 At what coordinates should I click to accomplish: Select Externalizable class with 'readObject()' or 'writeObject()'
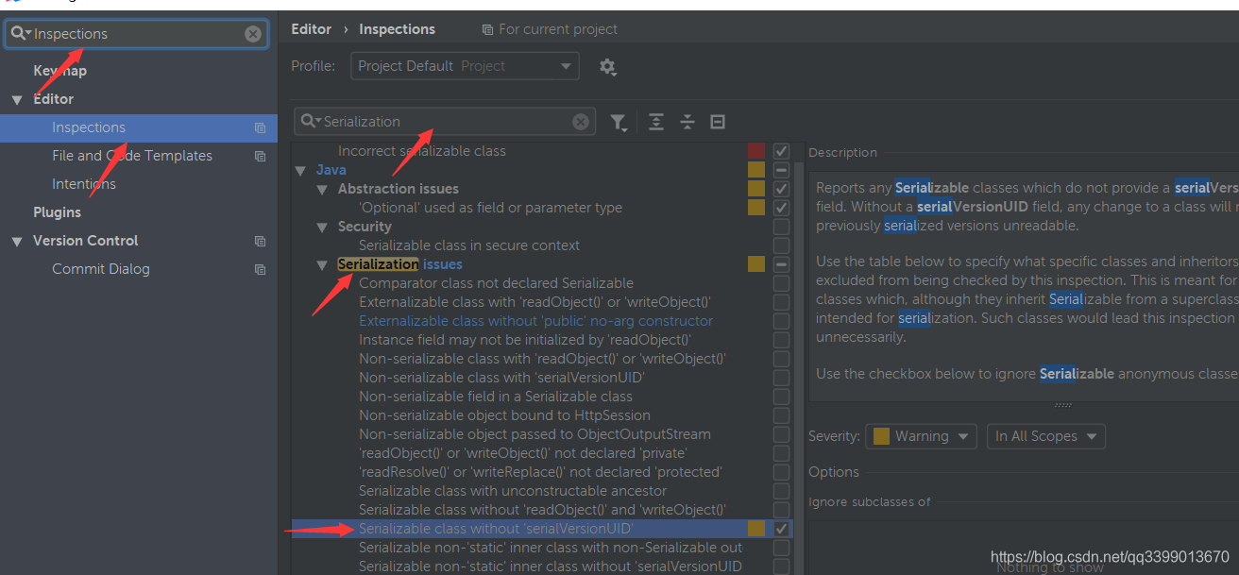tap(535, 302)
